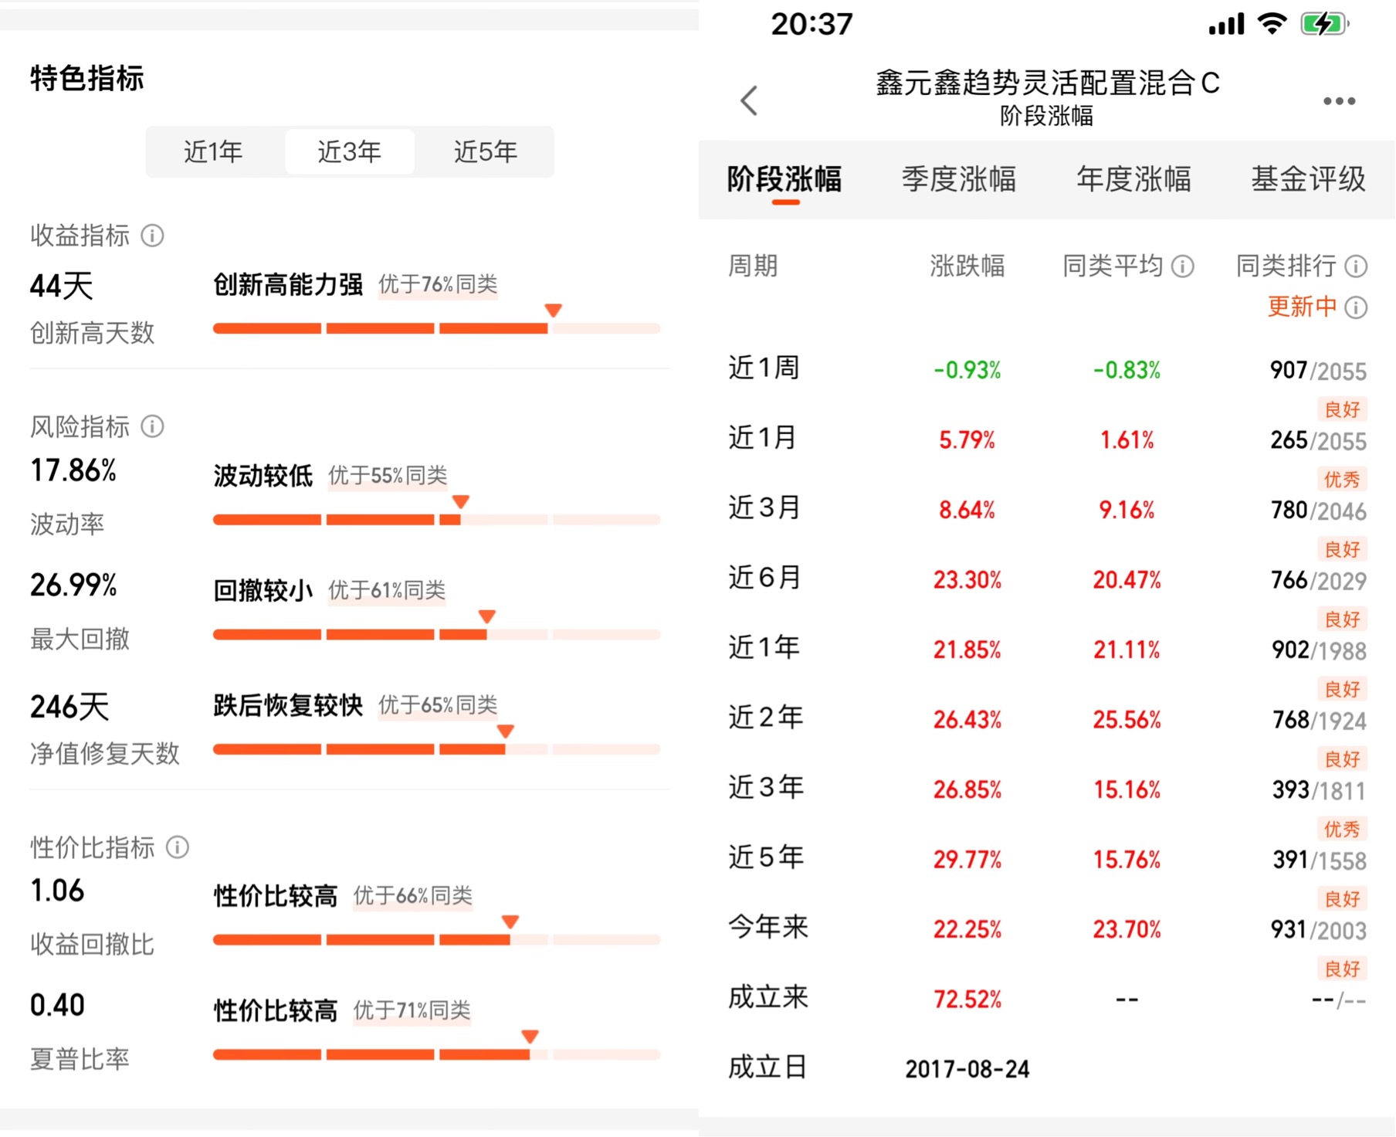Tap the 创新高天数 progress bar
The width and height of the screenshot is (1396, 1137).
pos(436,328)
